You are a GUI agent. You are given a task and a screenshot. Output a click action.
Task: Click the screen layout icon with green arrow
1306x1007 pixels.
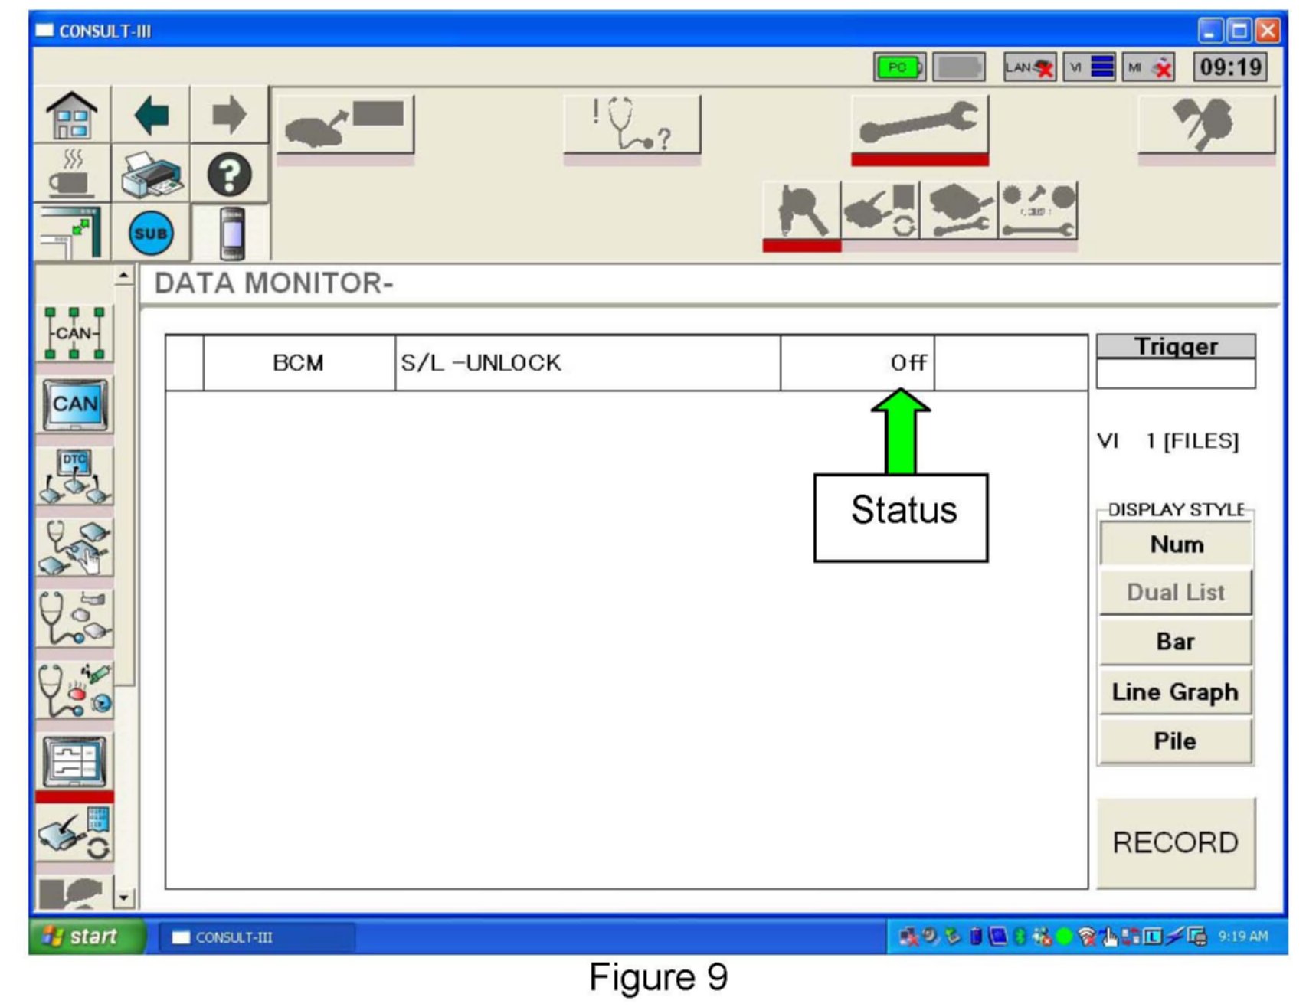click(73, 232)
